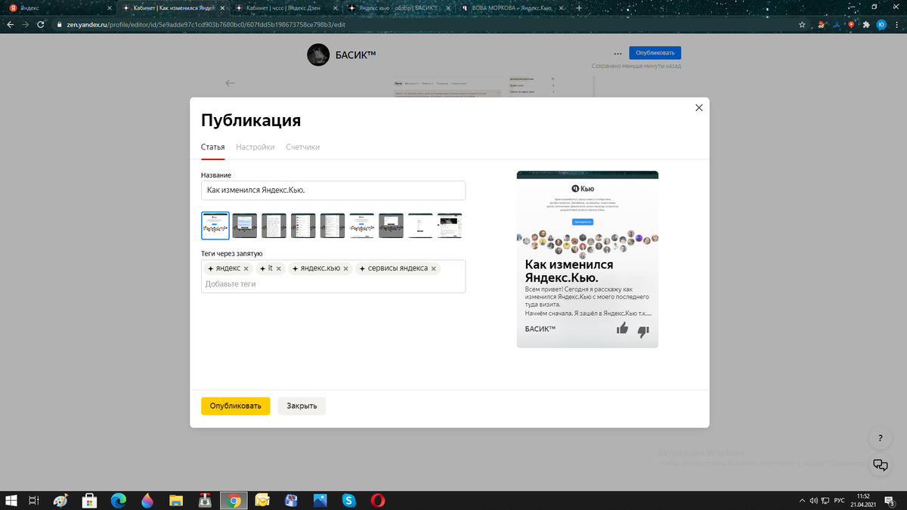This screenshot has width=907, height=510.
Task: Open Microsoft Store from taskbar
Action: click(89, 500)
